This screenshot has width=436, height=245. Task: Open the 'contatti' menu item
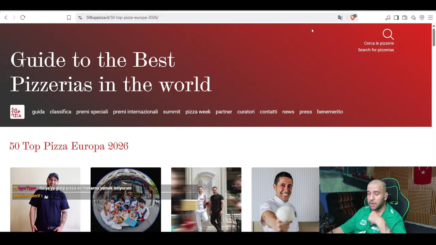[268, 112]
